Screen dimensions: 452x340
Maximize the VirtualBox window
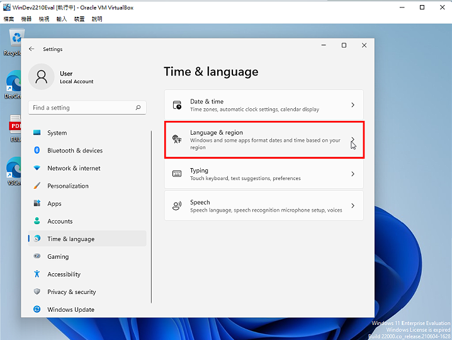[422, 7]
